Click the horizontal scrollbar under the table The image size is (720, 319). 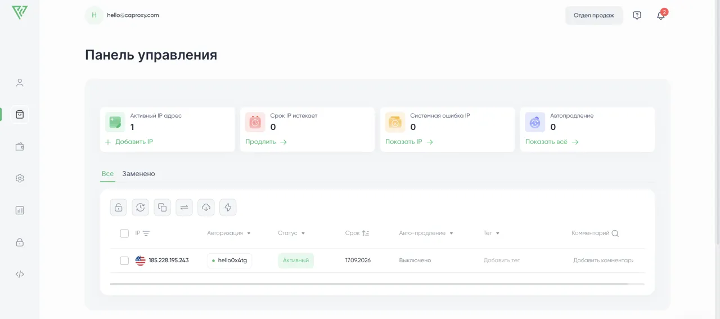[x=369, y=284]
